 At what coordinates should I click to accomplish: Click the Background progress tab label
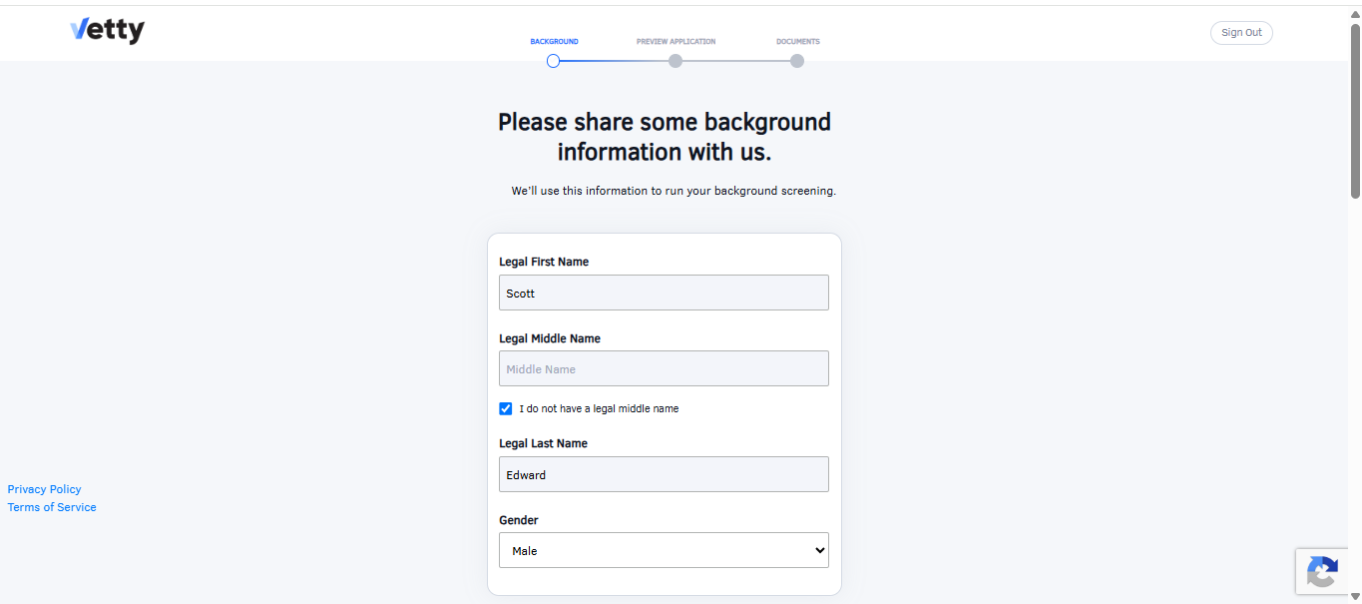click(554, 42)
